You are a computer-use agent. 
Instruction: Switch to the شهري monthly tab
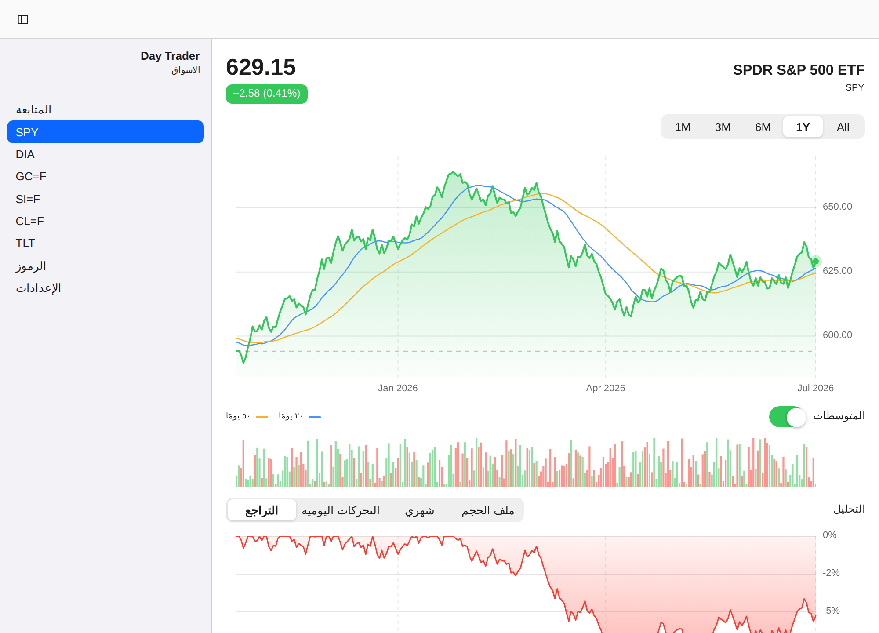tap(419, 510)
